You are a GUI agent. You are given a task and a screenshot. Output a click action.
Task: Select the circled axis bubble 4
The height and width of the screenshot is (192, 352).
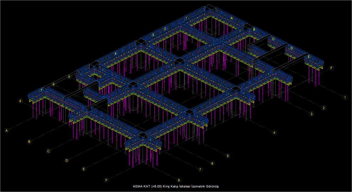coord(274,132)
